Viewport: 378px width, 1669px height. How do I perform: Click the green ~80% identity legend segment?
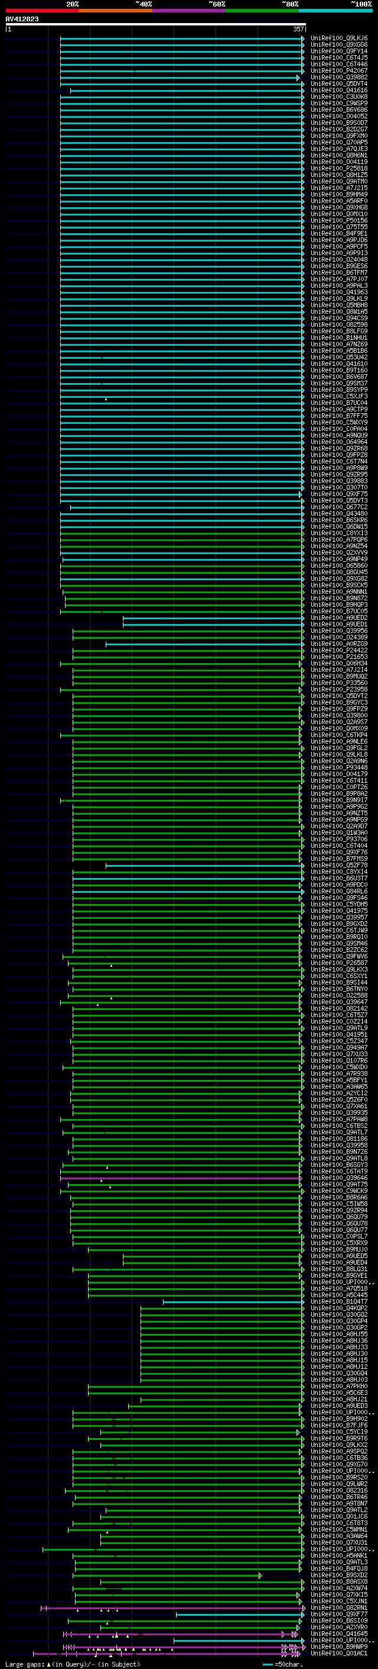tap(262, 11)
